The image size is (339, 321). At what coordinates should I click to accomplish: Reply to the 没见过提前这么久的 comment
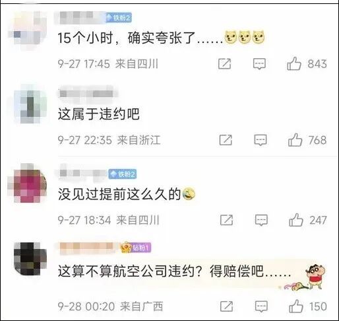point(261,220)
